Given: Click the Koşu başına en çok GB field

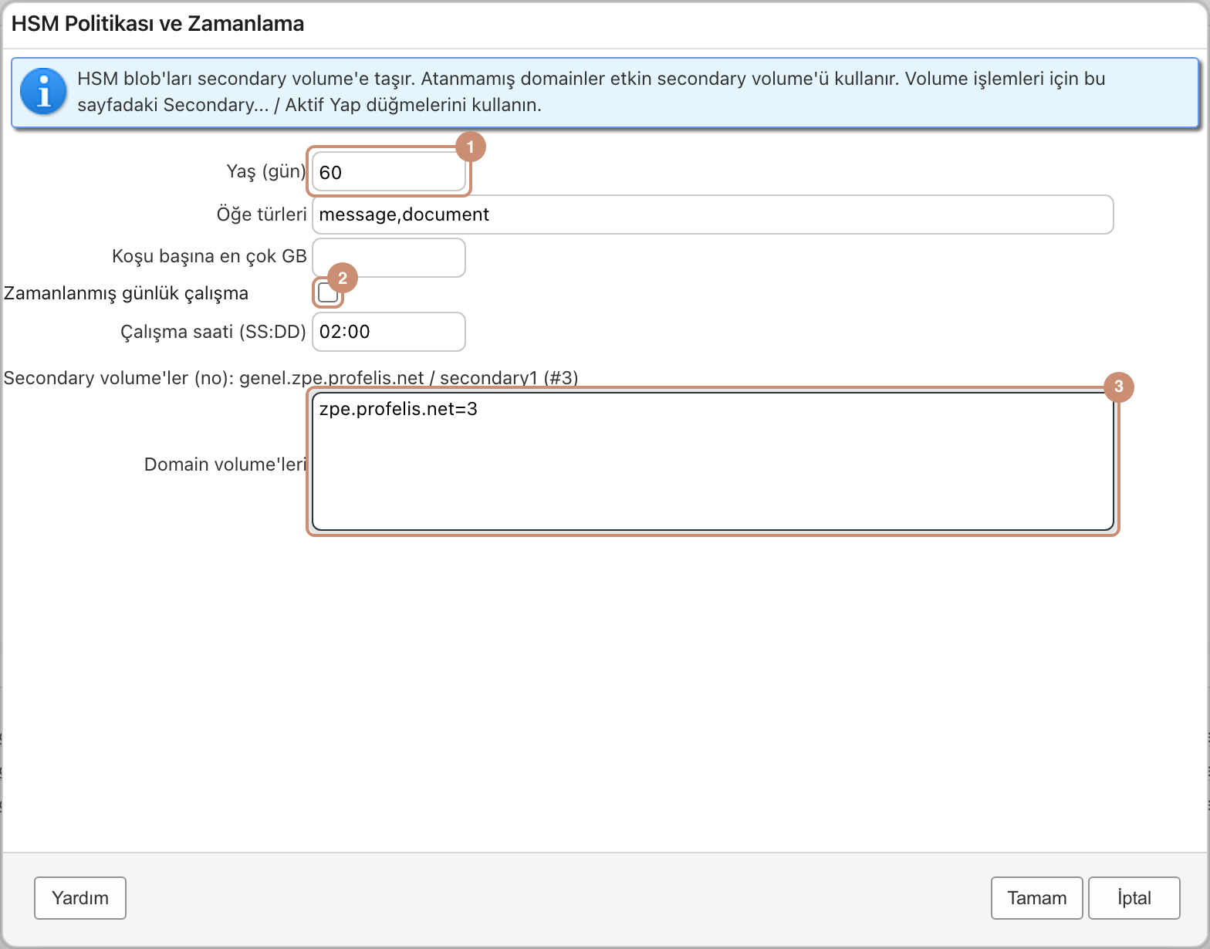Looking at the screenshot, I should [389, 258].
